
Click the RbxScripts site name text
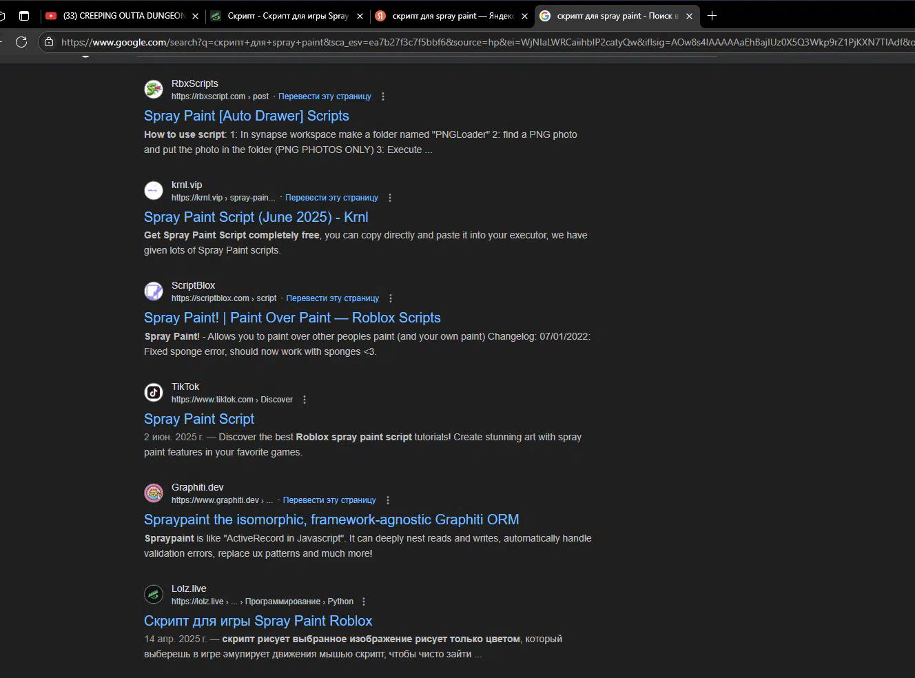click(x=195, y=83)
